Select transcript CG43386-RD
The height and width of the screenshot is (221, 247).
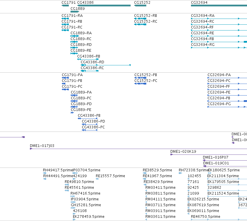(93, 62)
